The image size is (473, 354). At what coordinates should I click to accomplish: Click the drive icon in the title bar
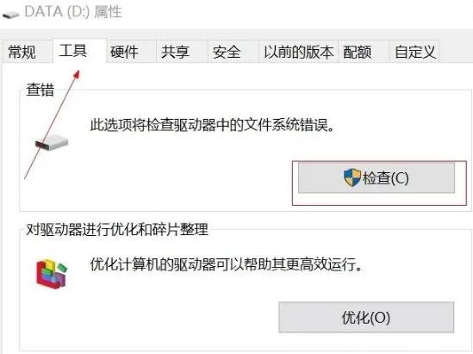pyautogui.click(x=10, y=14)
